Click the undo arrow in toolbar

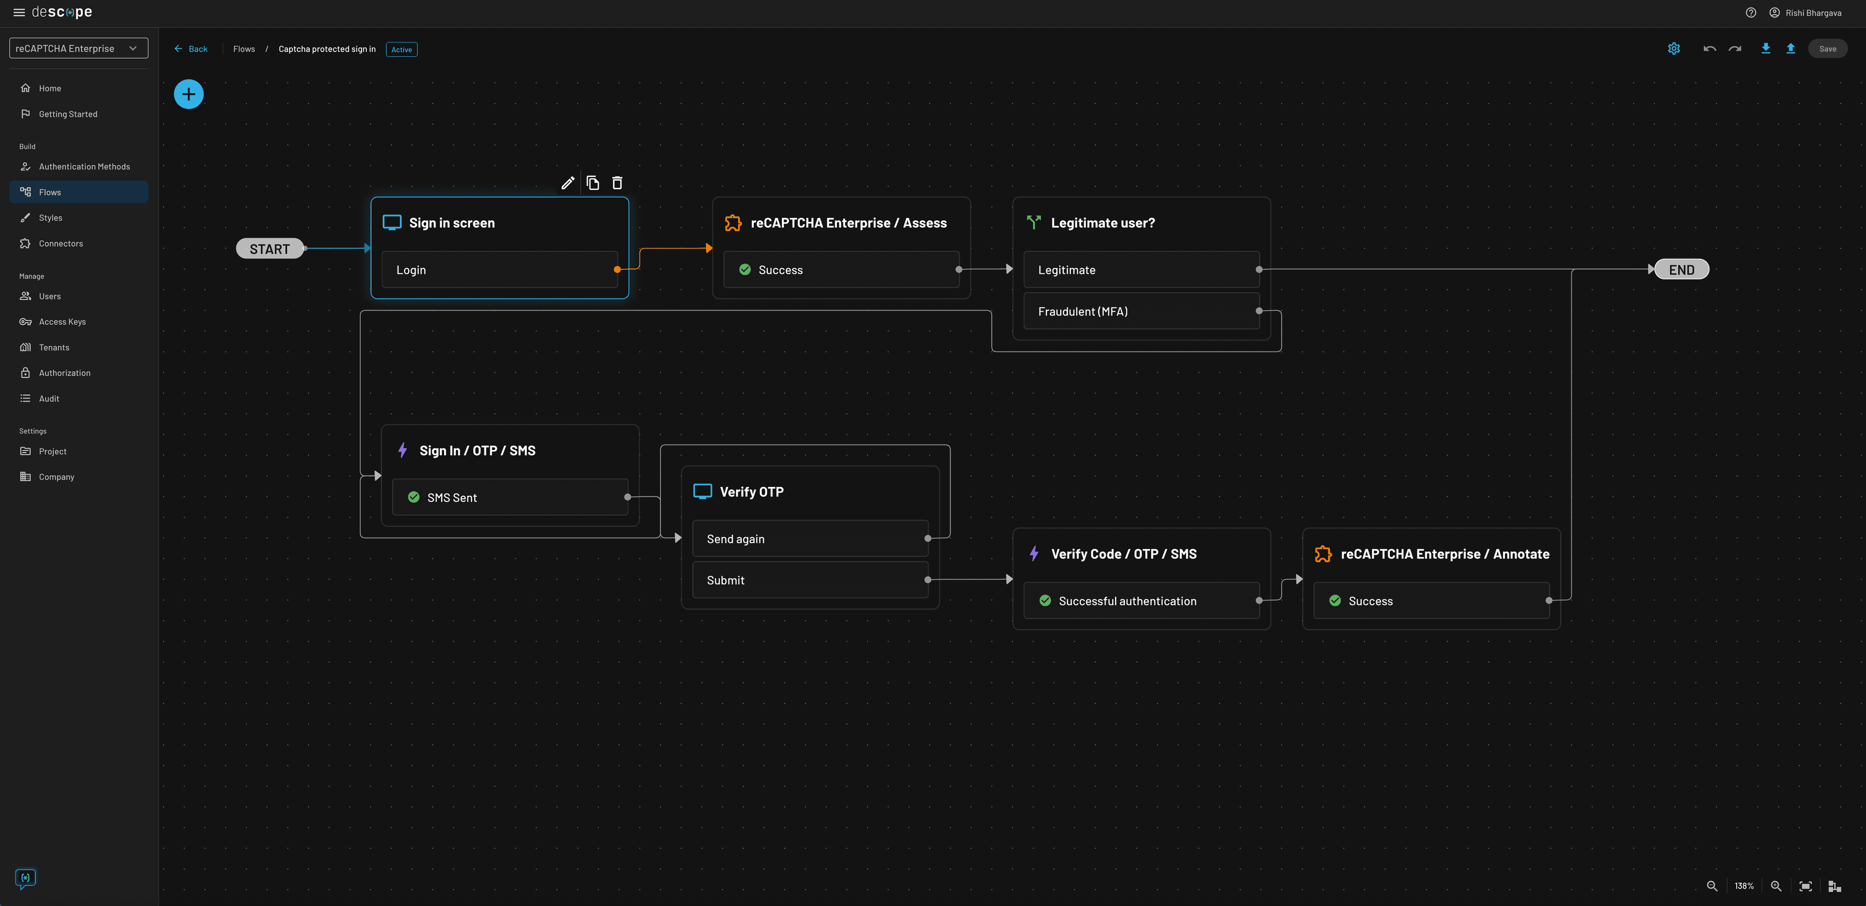click(x=1710, y=49)
